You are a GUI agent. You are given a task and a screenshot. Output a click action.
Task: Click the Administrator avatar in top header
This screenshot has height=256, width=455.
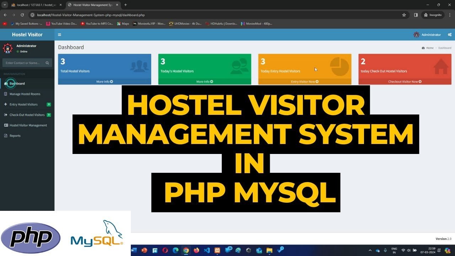[417, 35]
